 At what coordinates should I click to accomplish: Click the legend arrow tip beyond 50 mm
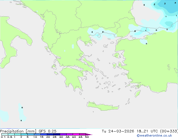(x=89, y=134)
